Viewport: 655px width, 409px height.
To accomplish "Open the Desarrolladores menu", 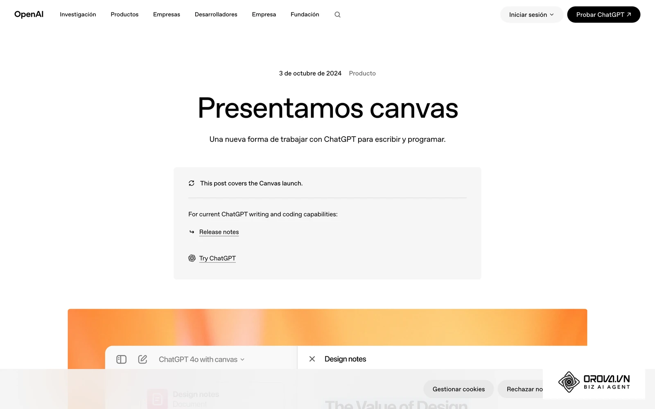I will (x=216, y=14).
